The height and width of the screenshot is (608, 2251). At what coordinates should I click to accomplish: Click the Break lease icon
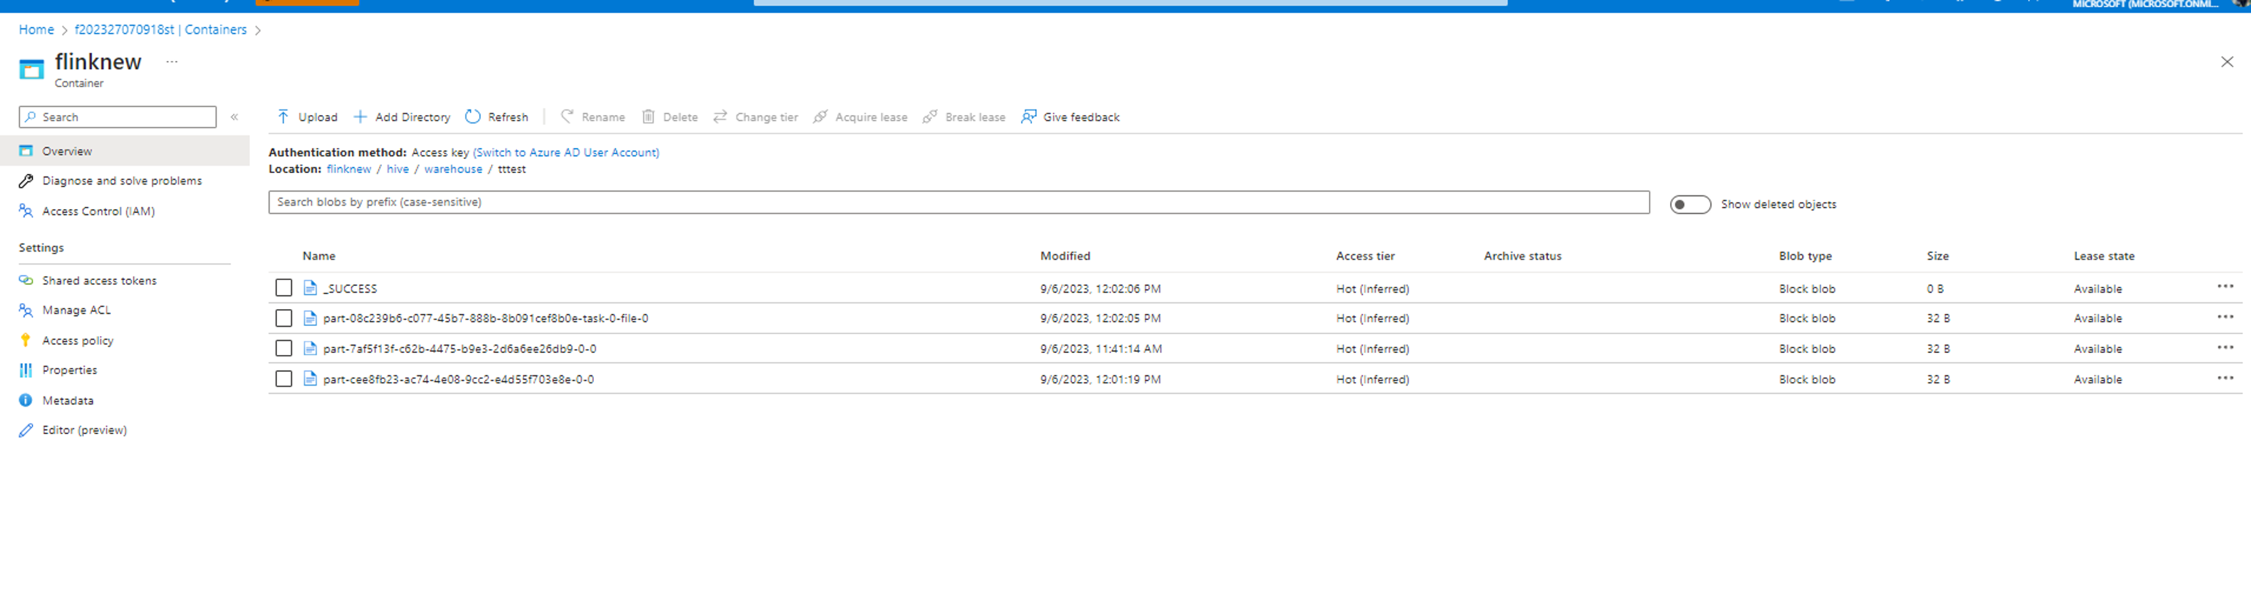930,117
